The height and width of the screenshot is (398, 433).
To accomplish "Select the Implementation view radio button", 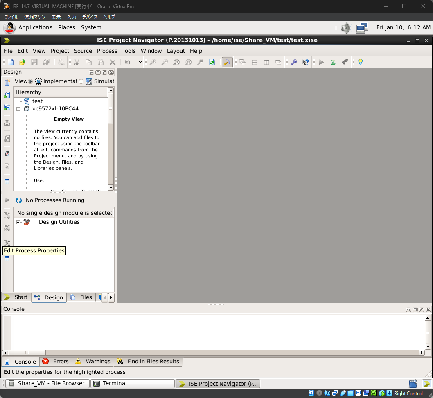I will coord(30,81).
